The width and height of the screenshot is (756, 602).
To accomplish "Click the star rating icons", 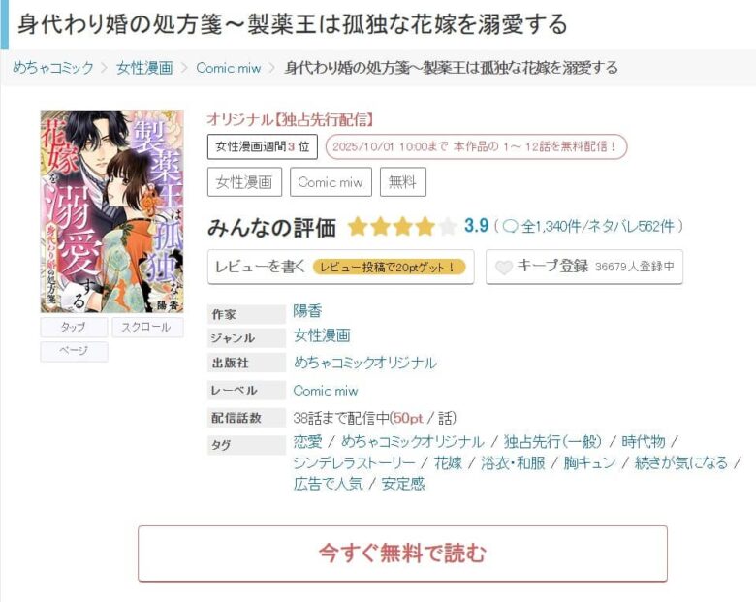I will point(401,226).
